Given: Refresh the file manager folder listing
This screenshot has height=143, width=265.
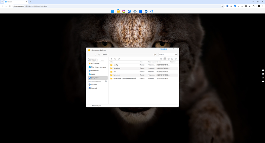Looking at the screenshot, I should pos(95,54).
